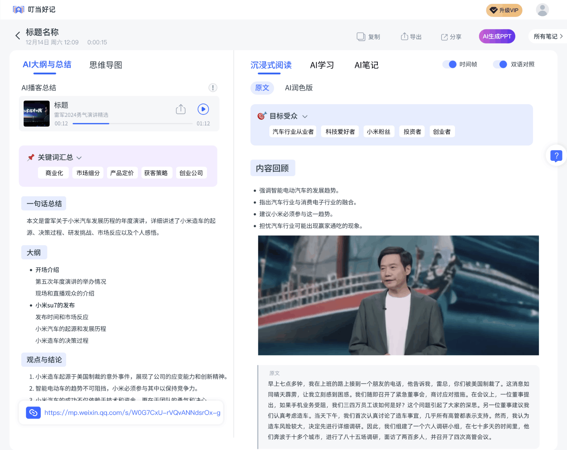Click the 导出 text label

click(x=416, y=37)
